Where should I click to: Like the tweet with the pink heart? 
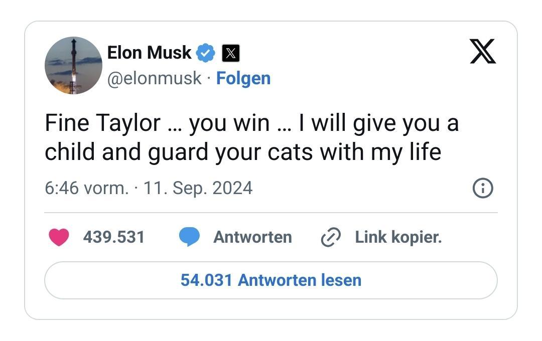pos(59,237)
